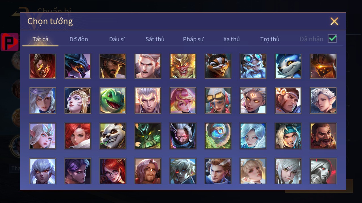362x203 pixels.
Task: Select the monkey king hero portrait
Action: (x=183, y=66)
